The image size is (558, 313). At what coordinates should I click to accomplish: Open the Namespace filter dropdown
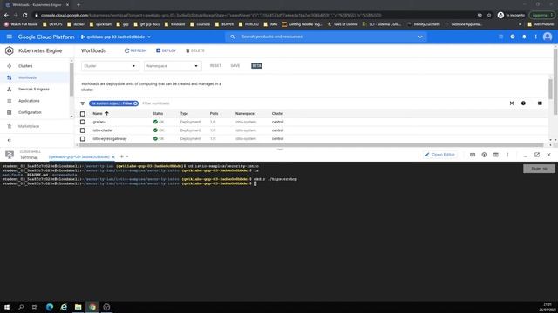pos(173,66)
